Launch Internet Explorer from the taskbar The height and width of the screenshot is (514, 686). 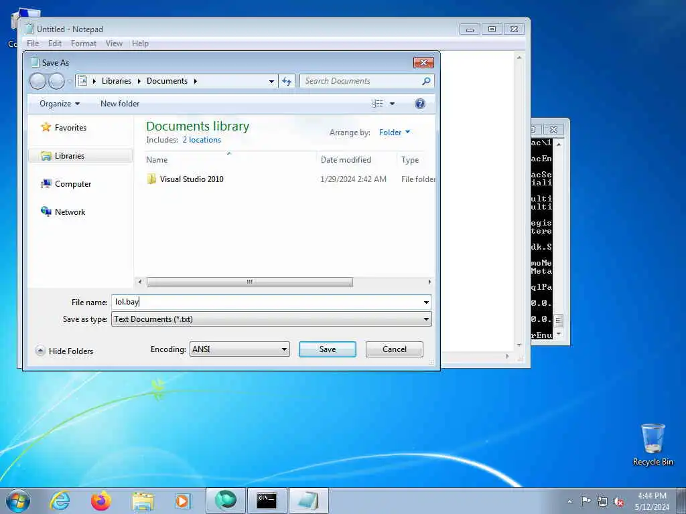tap(60, 501)
